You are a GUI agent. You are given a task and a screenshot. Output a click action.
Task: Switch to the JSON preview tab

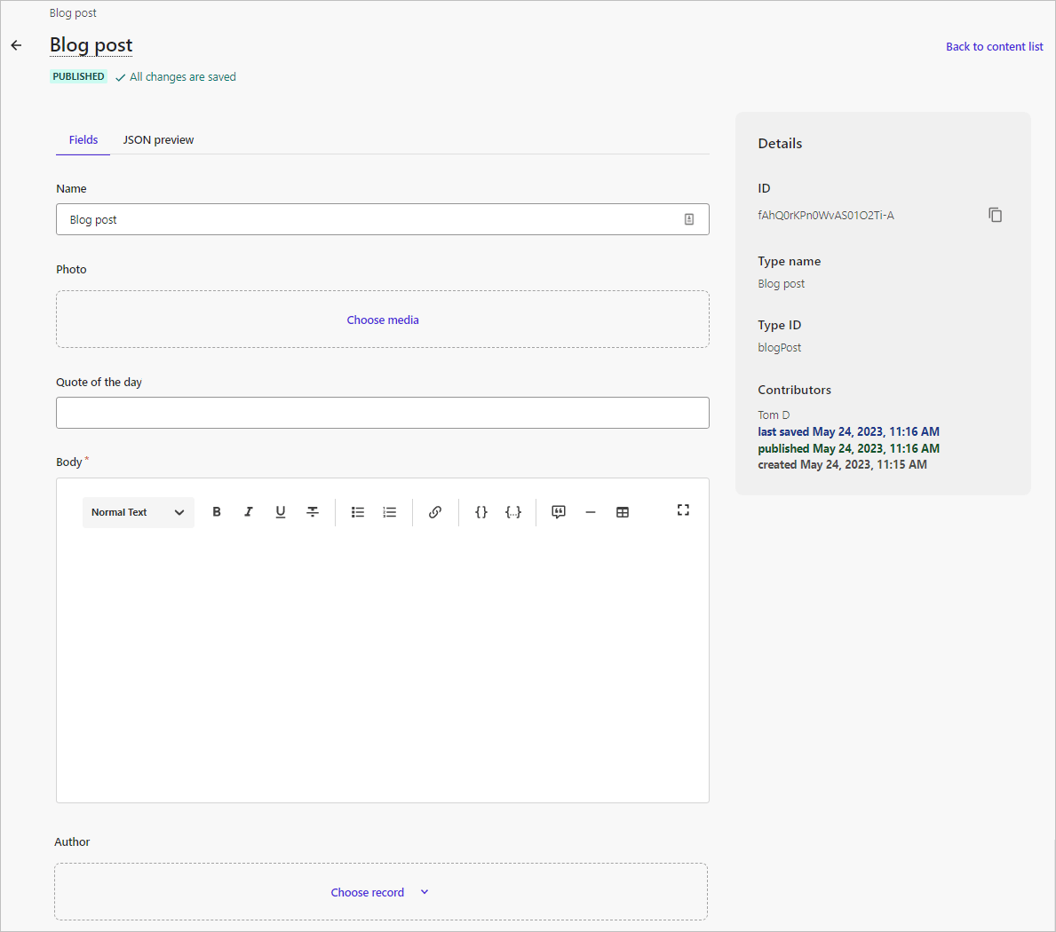coord(158,139)
